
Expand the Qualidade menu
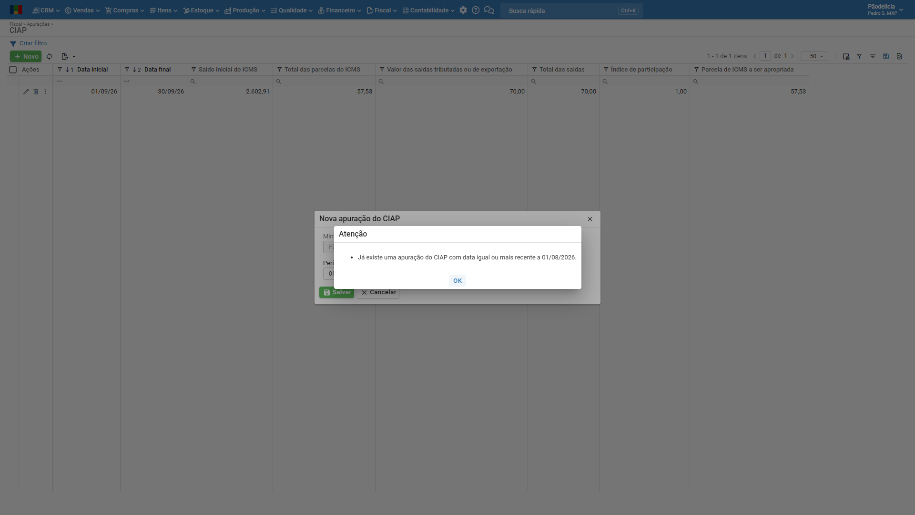(292, 10)
